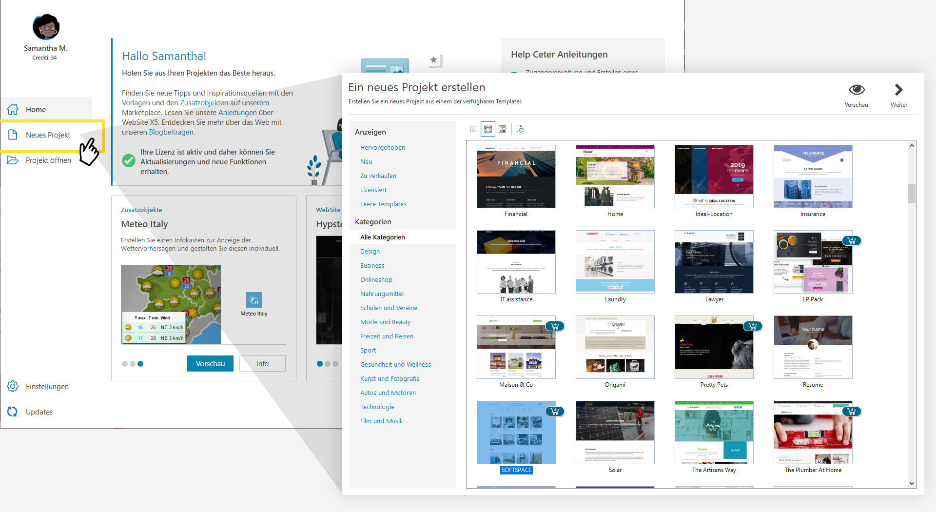936x512 pixels.
Task: Select the Ideal-Location template thumbnail
Action: (714, 177)
